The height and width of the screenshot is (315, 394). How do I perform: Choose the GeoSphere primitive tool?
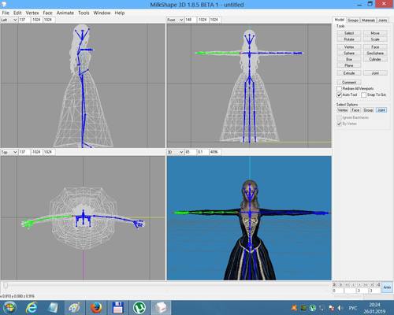click(375, 54)
